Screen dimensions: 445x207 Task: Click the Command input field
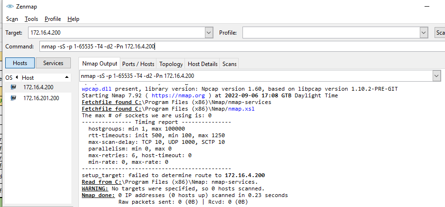click(242, 47)
